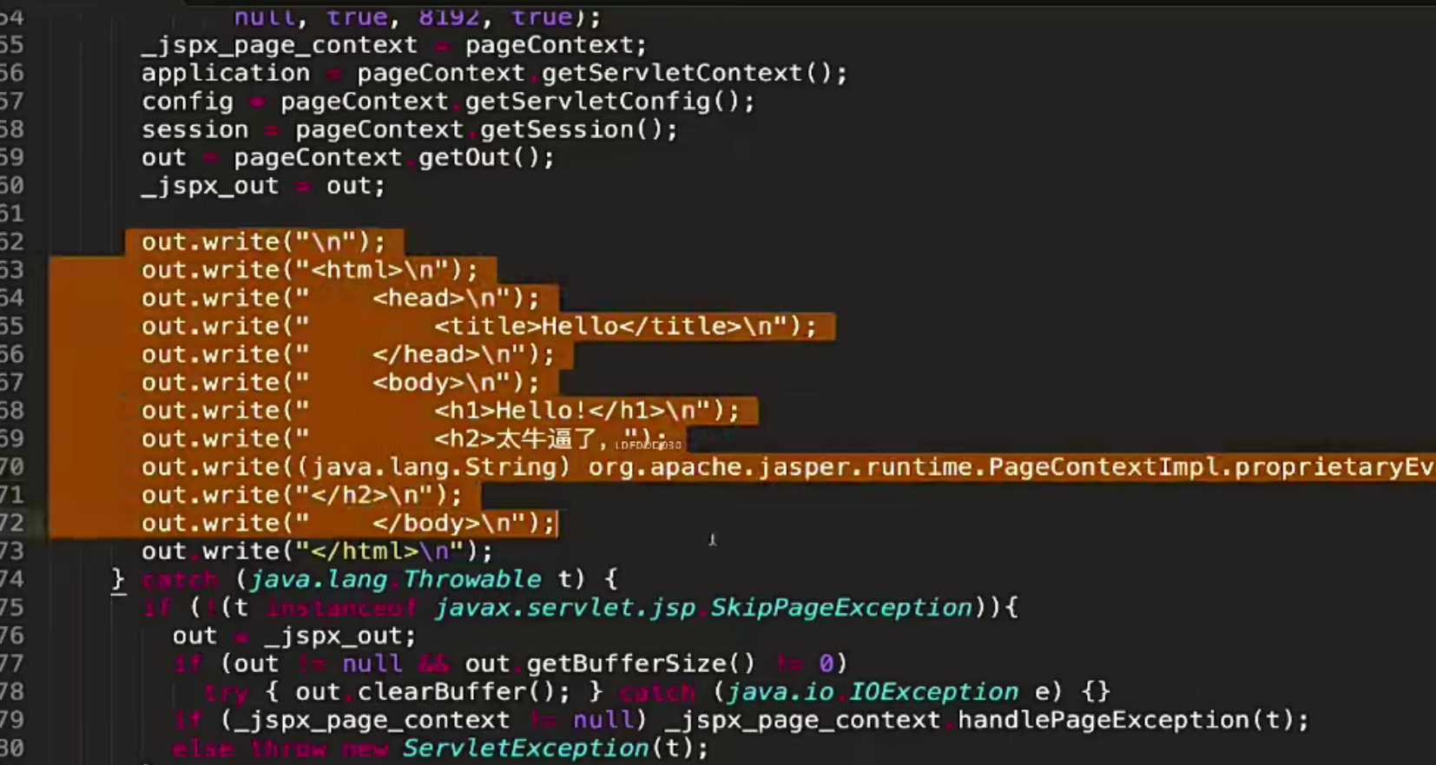Viewport: 1436px width, 765px height.
Task: Click the closing brace before catch
Action: point(118,579)
